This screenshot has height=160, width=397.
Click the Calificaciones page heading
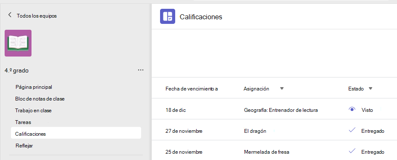[x=201, y=17]
